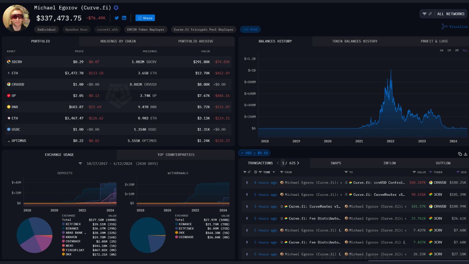Screen dimensions: 469x264
Task: Open Curve.fi: crvUSD Controller address link
Action: (379, 183)
